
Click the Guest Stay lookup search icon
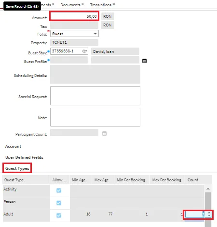[x=84, y=51]
